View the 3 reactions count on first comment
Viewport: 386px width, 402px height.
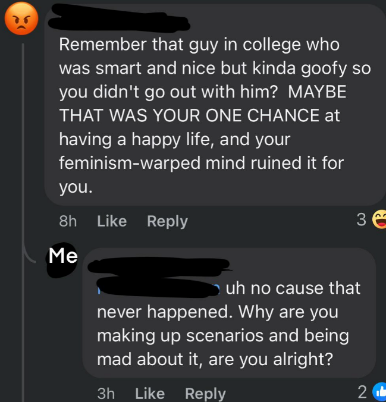pos(361,220)
